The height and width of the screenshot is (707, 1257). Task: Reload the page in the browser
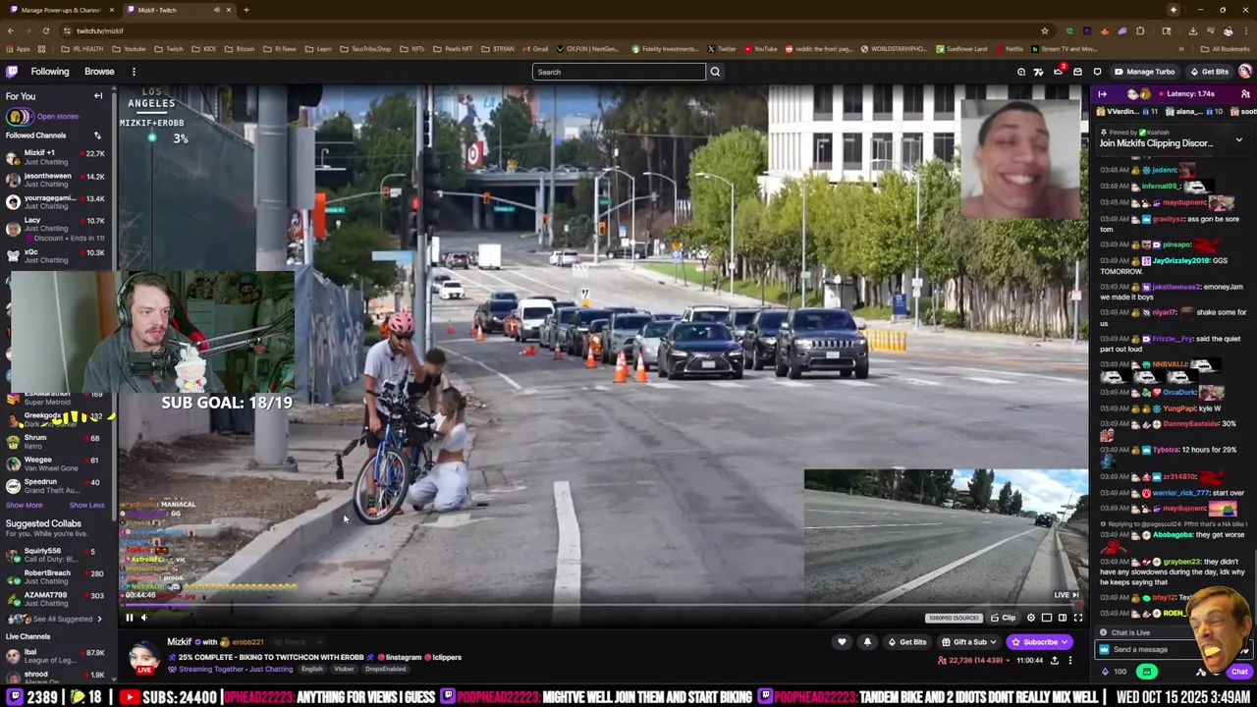(45, 30)
